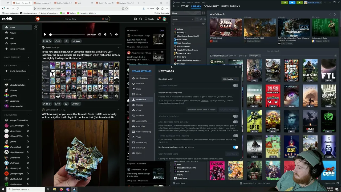The image size is (341, 192).
Task: Collapse Recent section in Reddit sidebar
Action: [29, 79]
